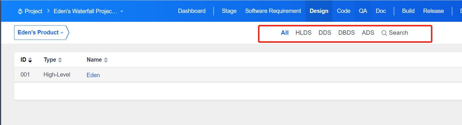462x125 pixels.
Task: Click breadcrumb chevron after Project
Action: pyautogui.click(x=48, y=11)
